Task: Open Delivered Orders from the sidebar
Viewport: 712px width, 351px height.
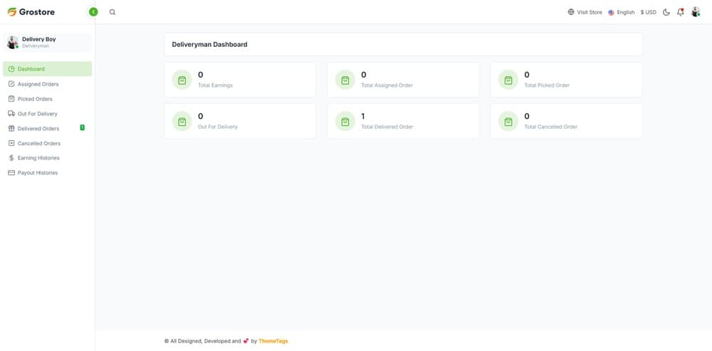Action: (x=38, y=129)
